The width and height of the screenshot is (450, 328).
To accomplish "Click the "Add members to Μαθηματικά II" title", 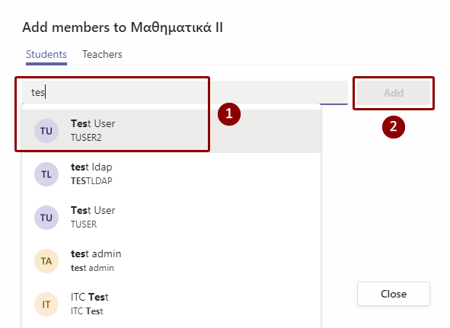I will (x=123, y=27).
